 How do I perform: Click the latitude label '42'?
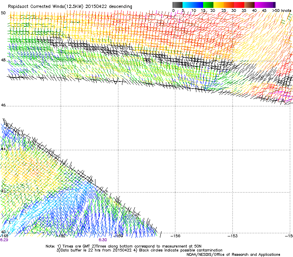pyautogui.click(x=3, y=191)
